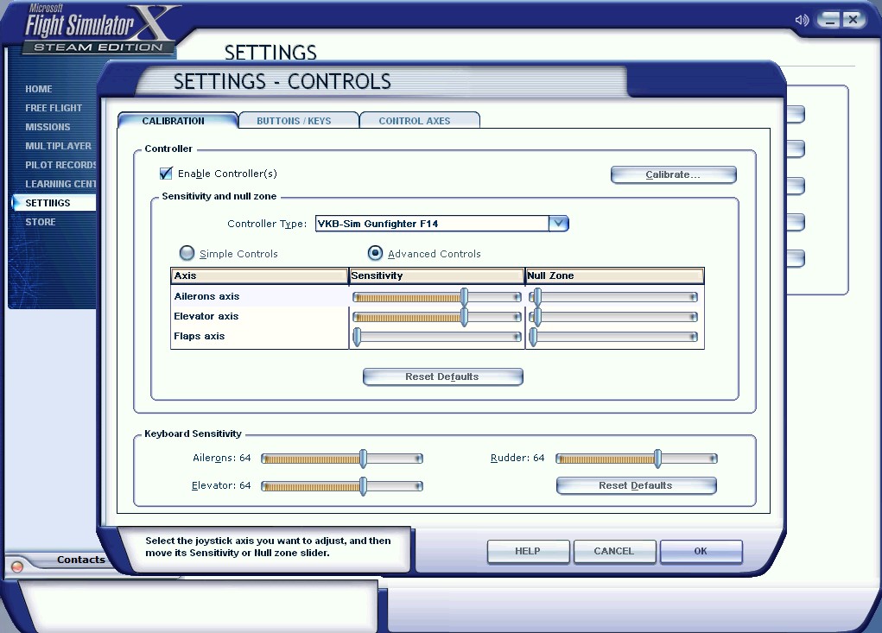Click the Flaps axis sensitivity slider handle
This screenshot has width=882, height=633.
tap(357, 337)
